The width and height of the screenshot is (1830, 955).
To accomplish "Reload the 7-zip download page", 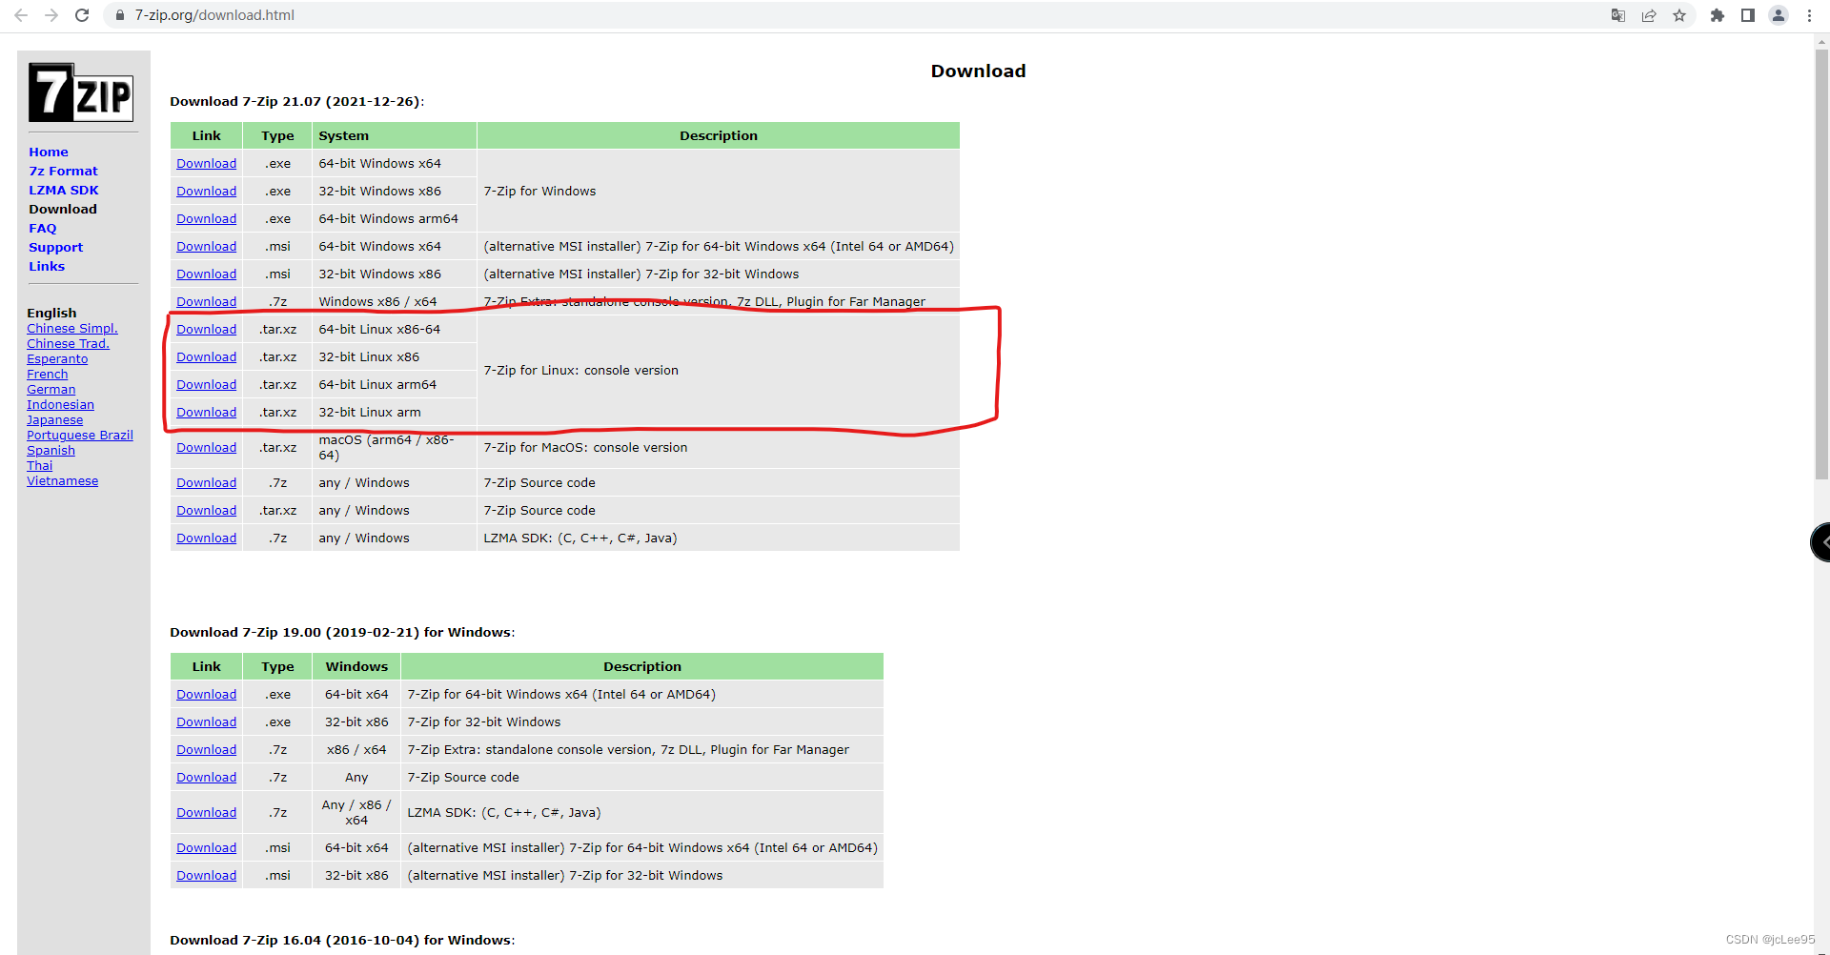I will (82, 15).
